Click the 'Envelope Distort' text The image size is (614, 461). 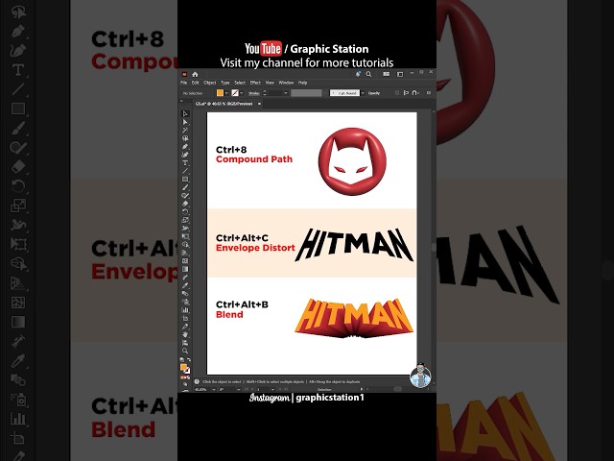tap(255, 248)
